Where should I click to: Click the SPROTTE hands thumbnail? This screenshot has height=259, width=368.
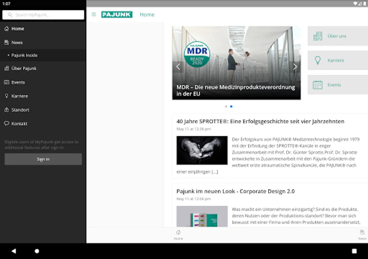(202, 151)
